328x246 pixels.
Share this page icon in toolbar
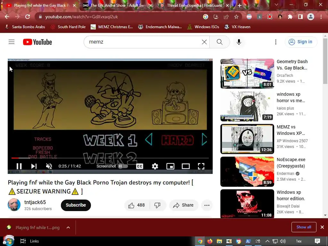coord(226,17)
